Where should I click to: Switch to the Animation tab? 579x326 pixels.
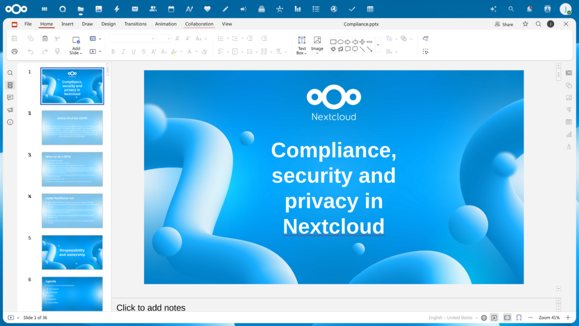click(x=166, y=24)
